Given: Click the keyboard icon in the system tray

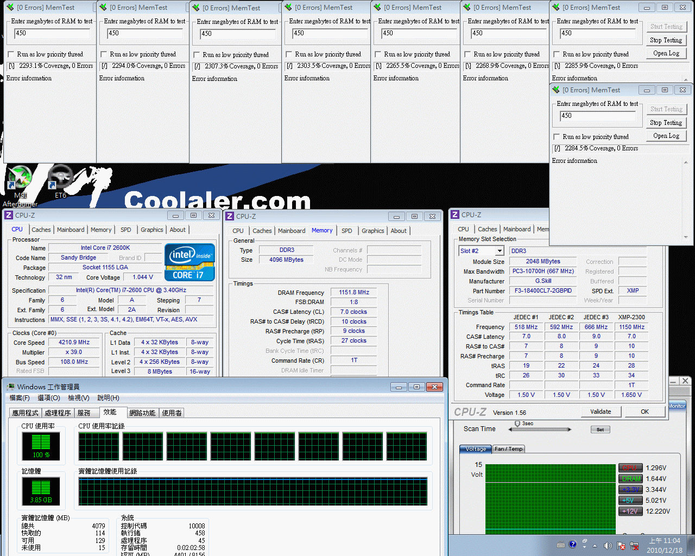Looking at the screenshot, I should (561, 545).
